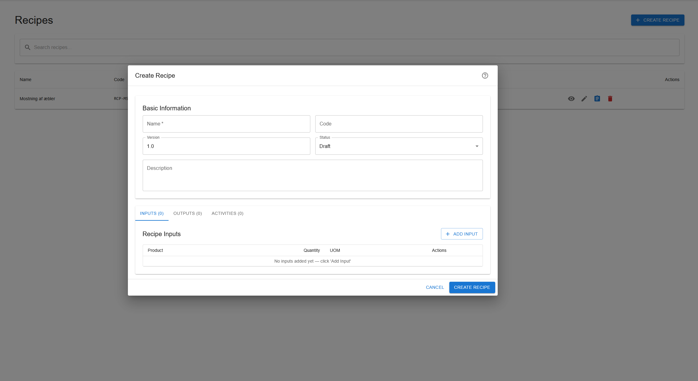Show the 'Mostning af æbler' recipe preview
698x381 pixels.
[571, 99]
